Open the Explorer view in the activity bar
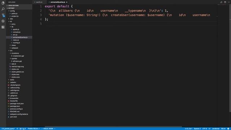 pos(3,3)
